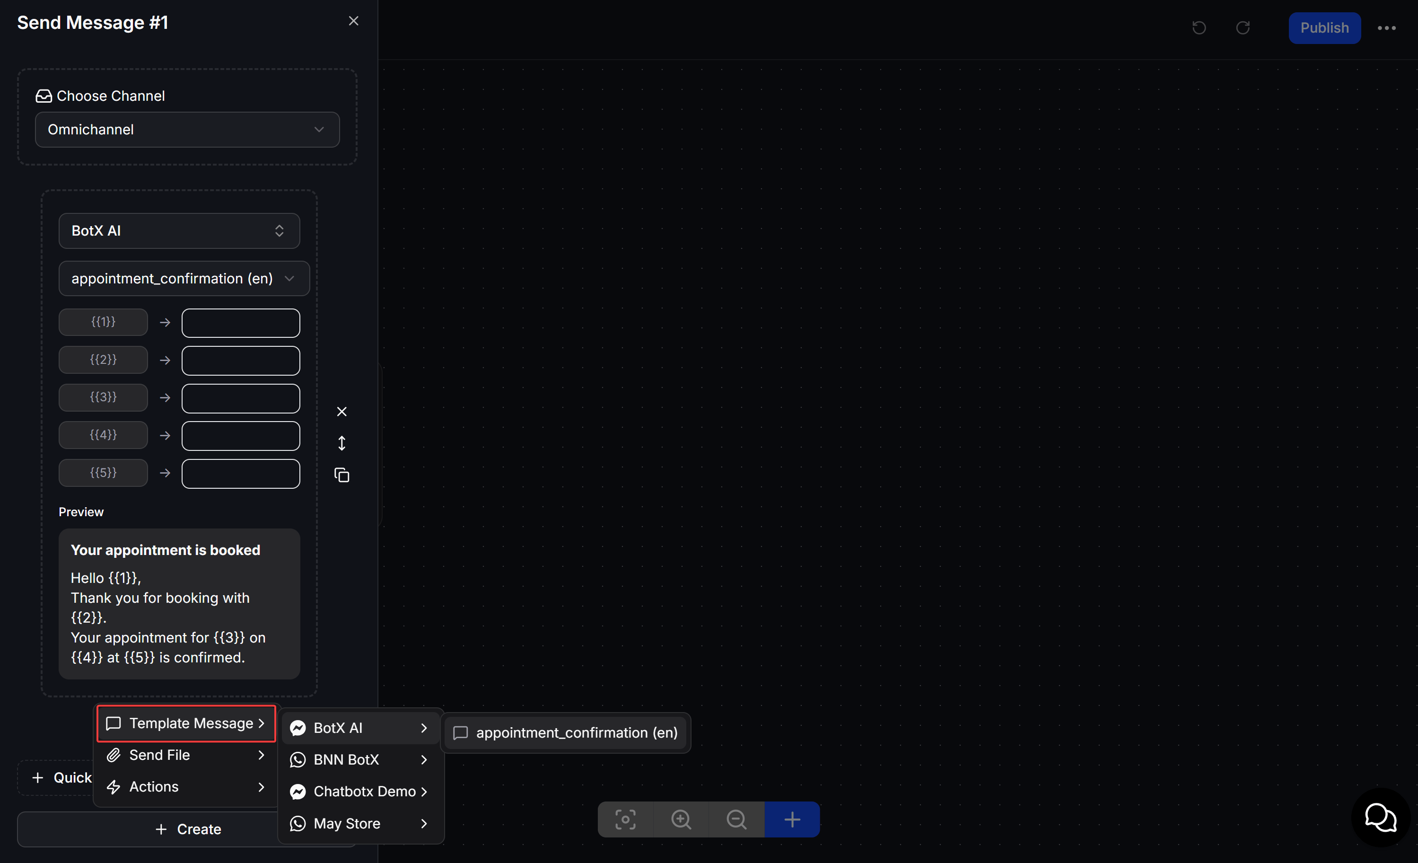Screen dimensions: 1418x863
Task: Click the {{4}} variable tag
Action: [x=103, y=435]
